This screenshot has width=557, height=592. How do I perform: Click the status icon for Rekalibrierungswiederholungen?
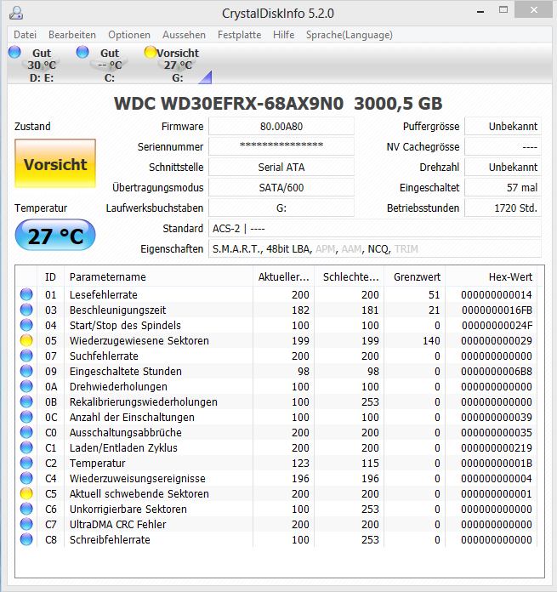coord(26,401)
